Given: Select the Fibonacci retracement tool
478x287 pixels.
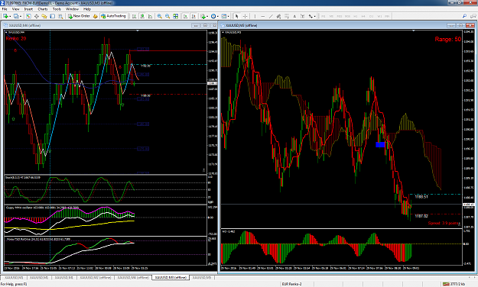Looking at the screenshot, I should pos(287,16).
